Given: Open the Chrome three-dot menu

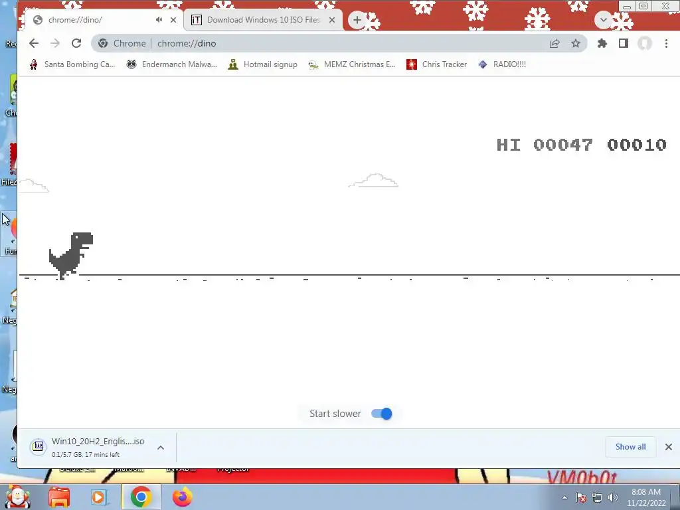Looking at the screenshot, I should (666, 43).
